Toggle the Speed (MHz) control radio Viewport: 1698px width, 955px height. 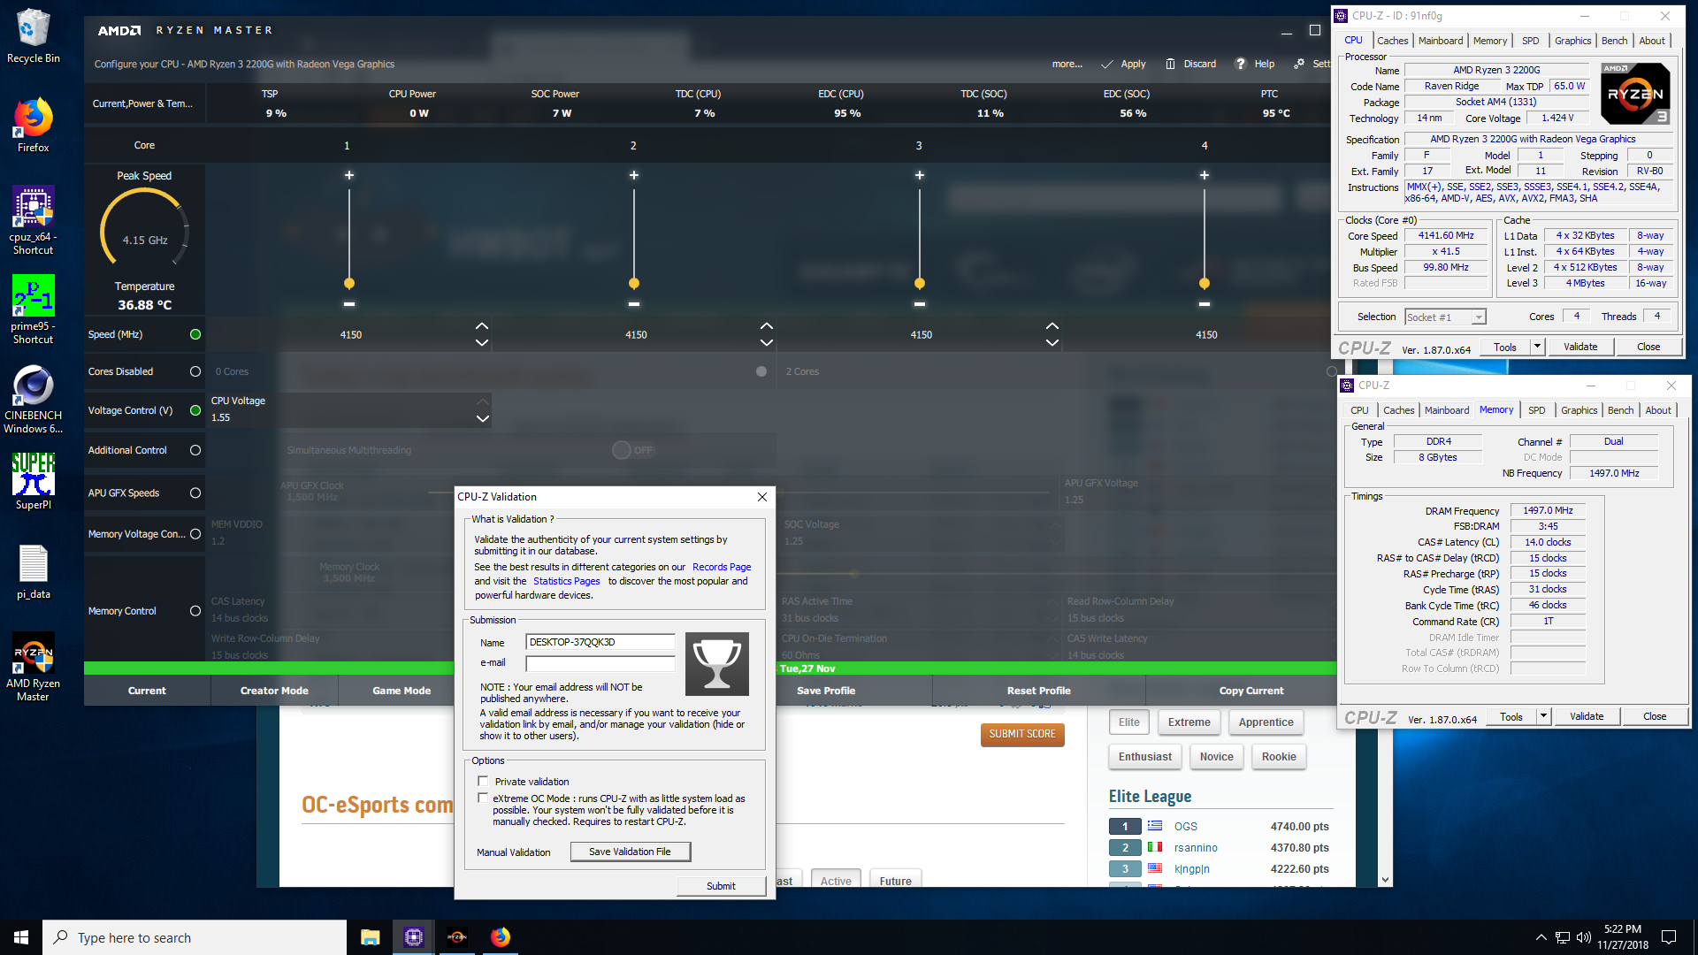(195, 334)
